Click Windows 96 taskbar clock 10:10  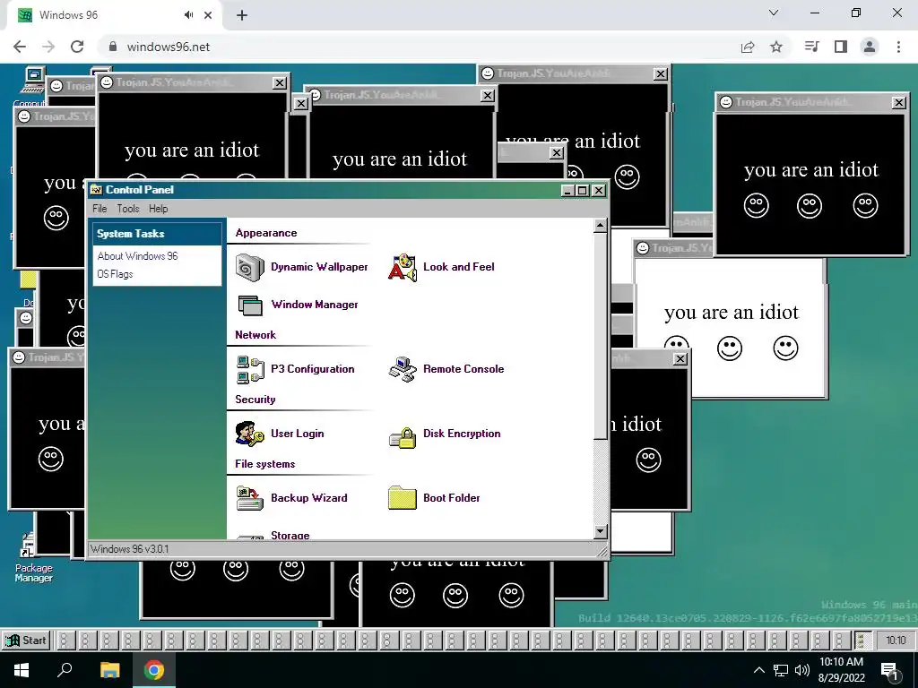(x=896, y=641)
